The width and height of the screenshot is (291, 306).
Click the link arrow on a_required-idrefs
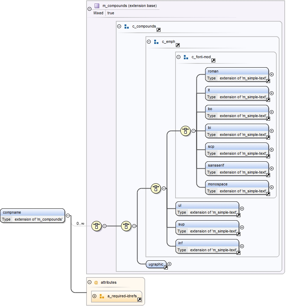(139, 299)
